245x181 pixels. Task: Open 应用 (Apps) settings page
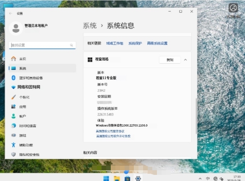23,107
